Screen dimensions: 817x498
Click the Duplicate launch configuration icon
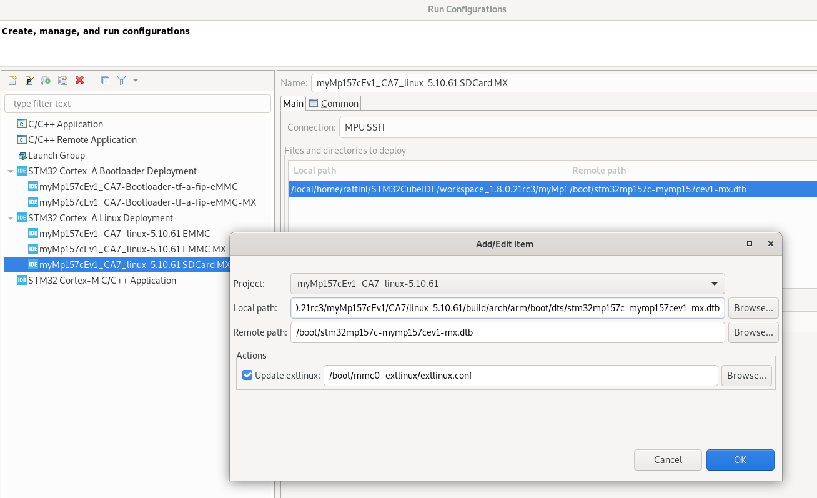(x=62, y=80)
